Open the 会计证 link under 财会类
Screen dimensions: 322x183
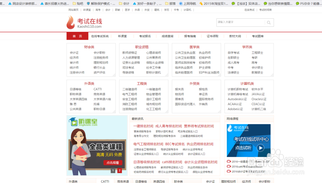pyautogui.click(x=74, y=53)
